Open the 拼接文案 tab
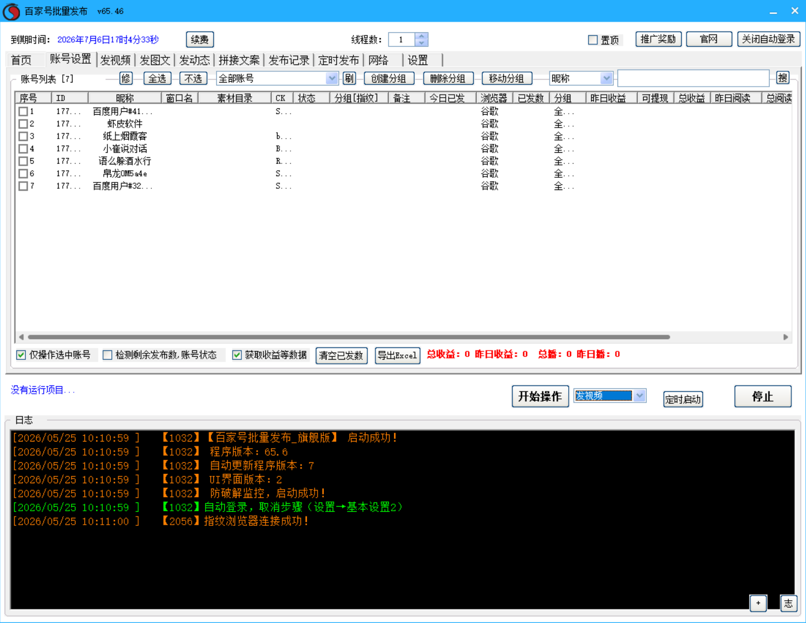Viewport: 806px width, 623px height. [x=239, y=60]
